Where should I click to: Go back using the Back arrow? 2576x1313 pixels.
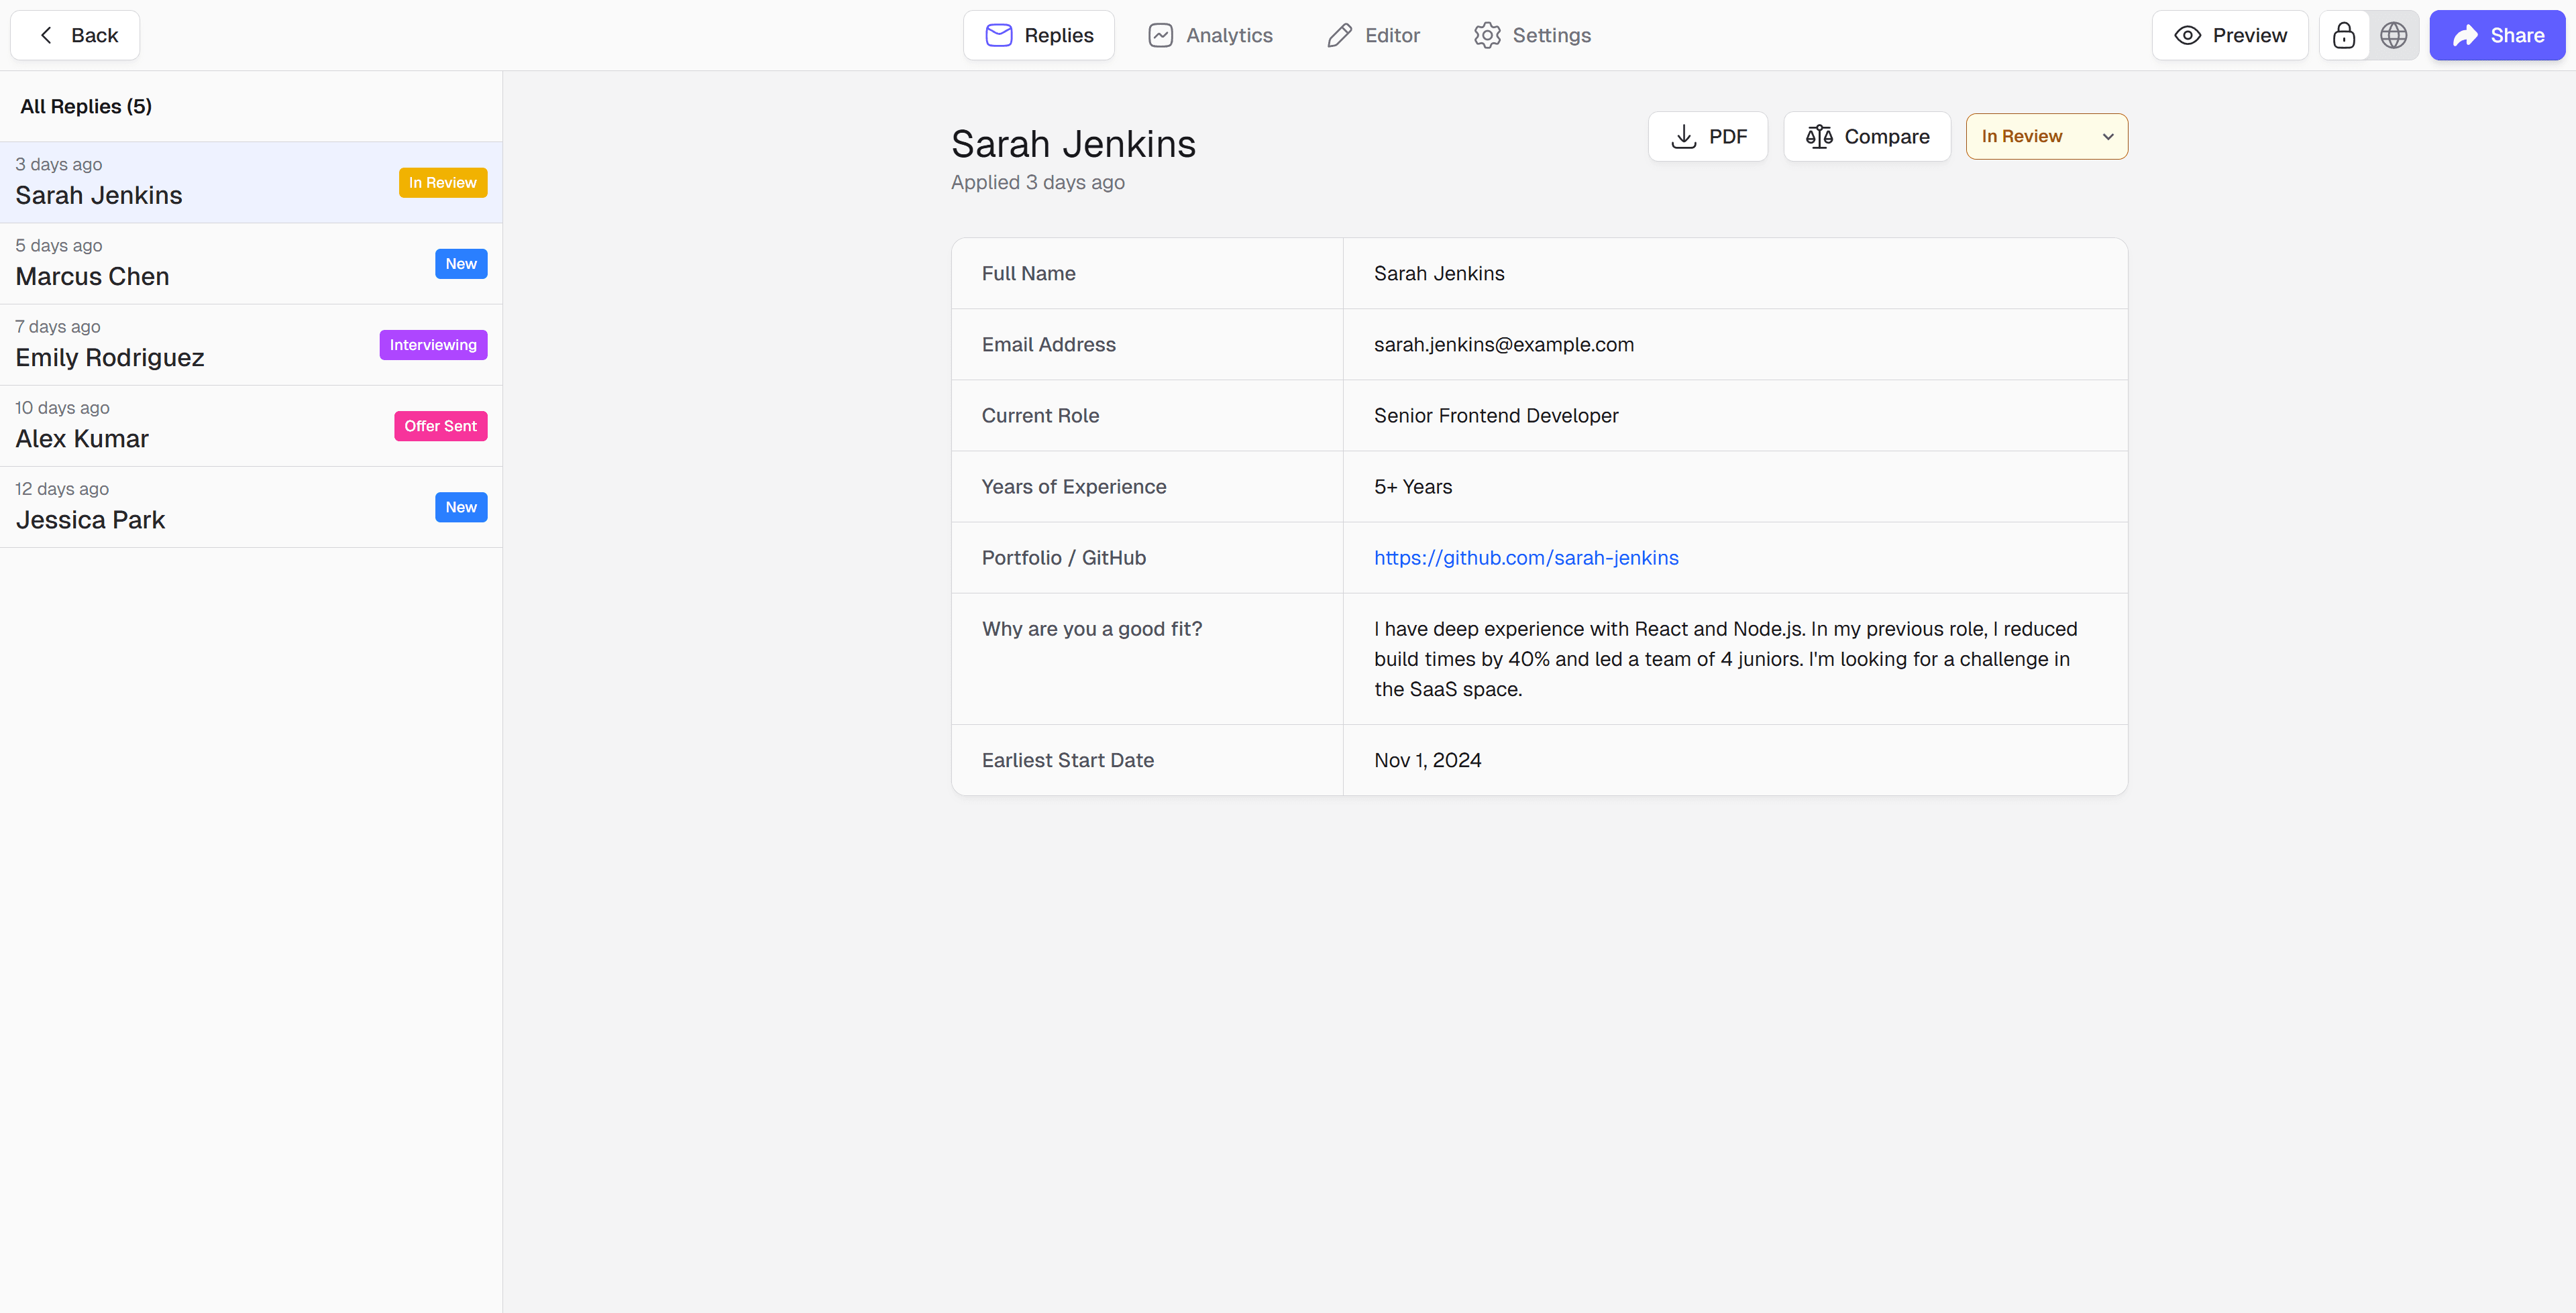pos(75,35)
